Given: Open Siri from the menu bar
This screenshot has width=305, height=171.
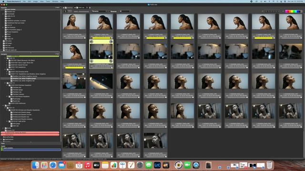Looking at the screenshot, I should [285, 1].
